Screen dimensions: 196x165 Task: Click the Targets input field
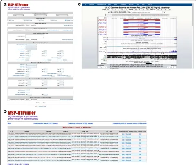(x=31, y=47)
